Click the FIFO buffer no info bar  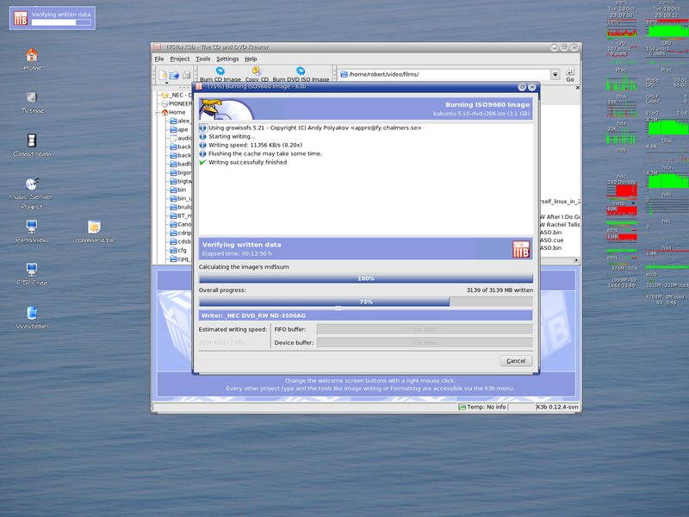pos(425,329)
